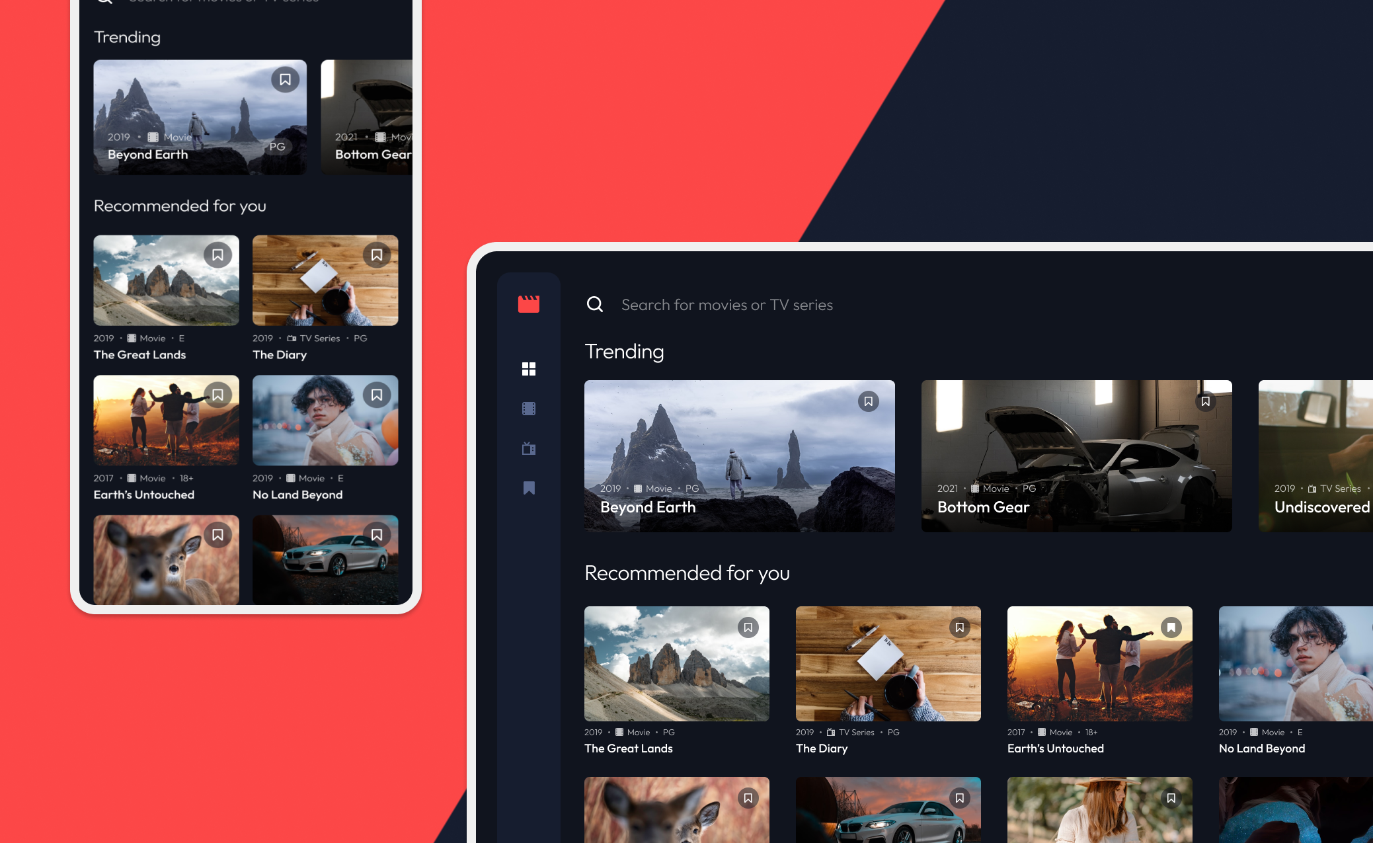Click 'Bottom Gear' title in tablet Trending
The image size is (1373, 843).
click(x=984, y=507)
